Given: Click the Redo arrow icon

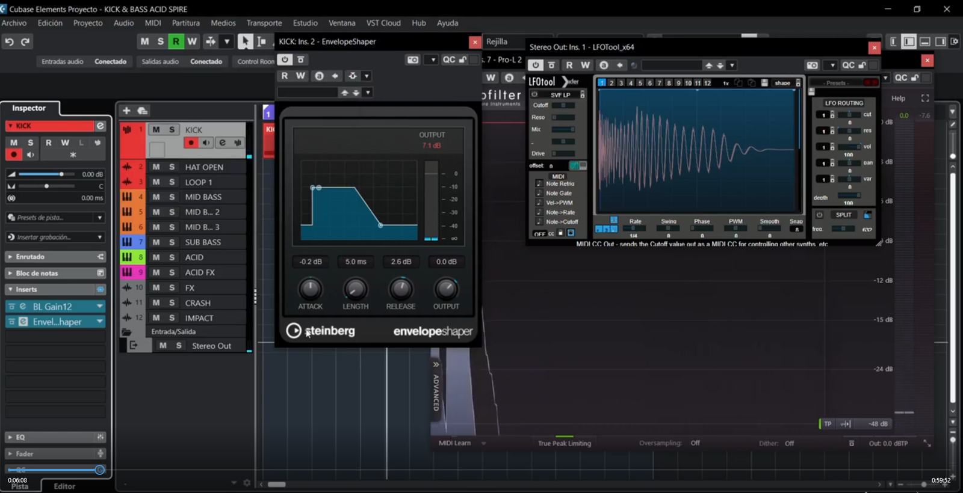Looking at the screenshot, I should click(x=25, y=41).
